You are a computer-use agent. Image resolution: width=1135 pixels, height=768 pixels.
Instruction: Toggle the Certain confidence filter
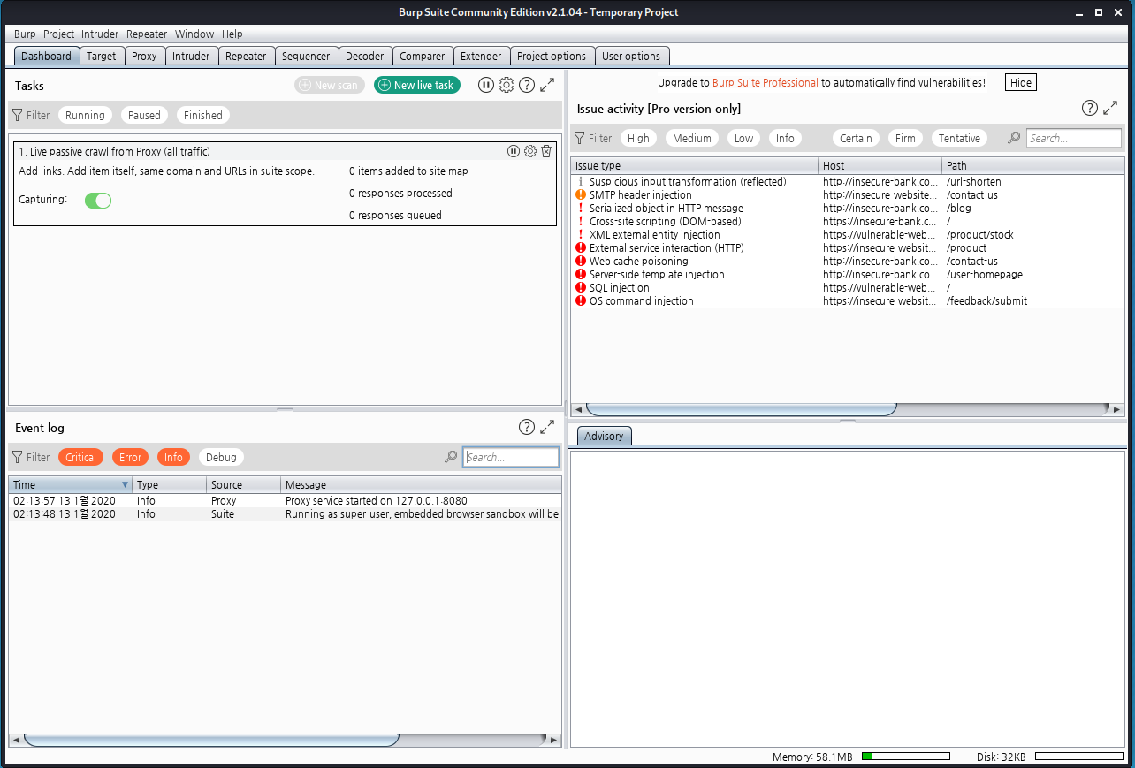coord(856,138)
